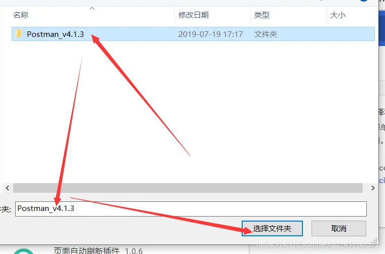Click the 1.0.6 version text below dialog
This screenshot has width=385, height=254.
click(134, 250)
